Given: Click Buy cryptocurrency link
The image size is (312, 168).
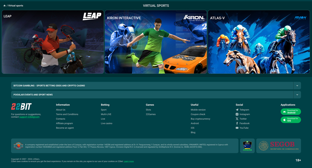Looking at the screenshot, I should point(200,119).
